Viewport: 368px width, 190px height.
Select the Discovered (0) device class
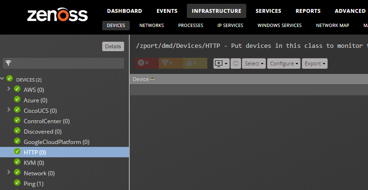pyautogui.click(x=43, y=132)
